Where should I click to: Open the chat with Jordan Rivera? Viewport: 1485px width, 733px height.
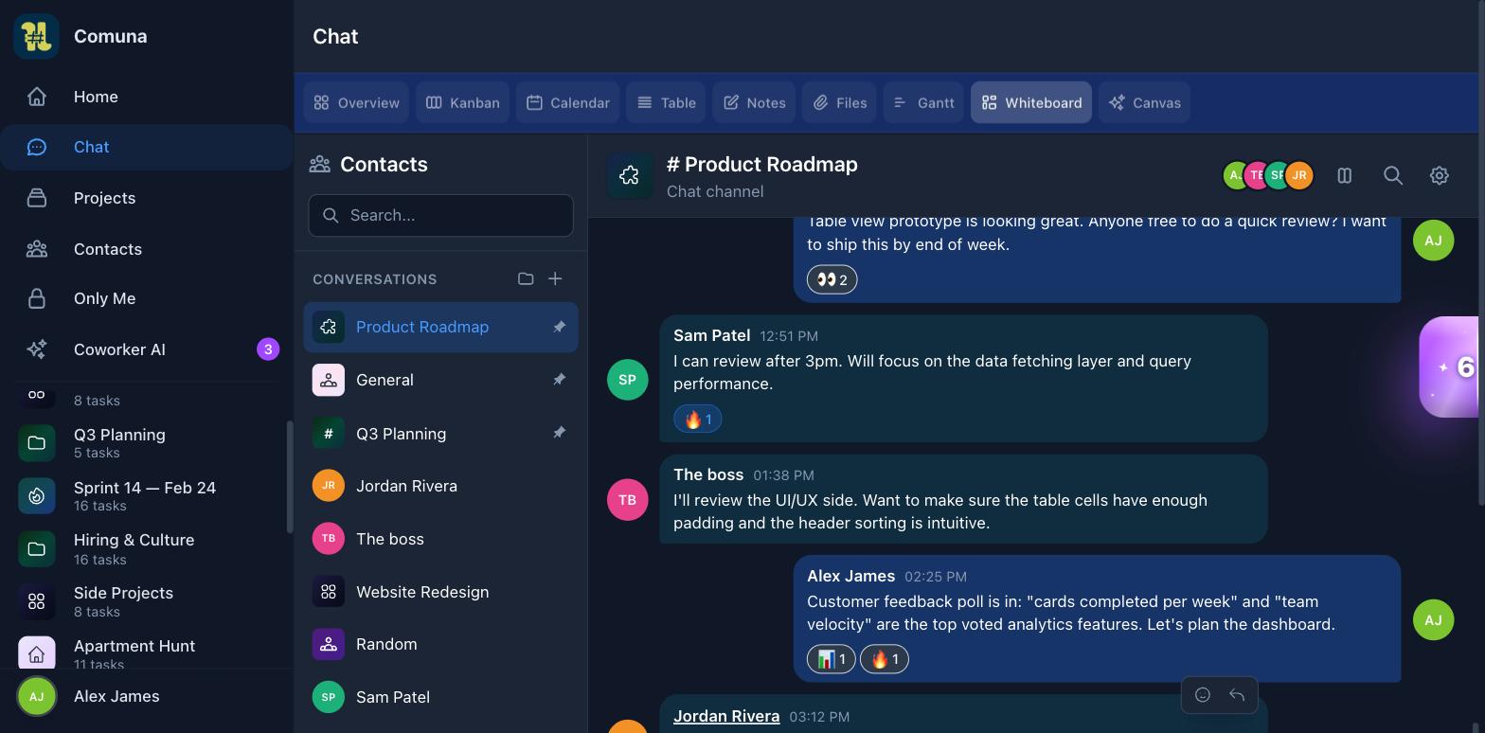(440, 486)
